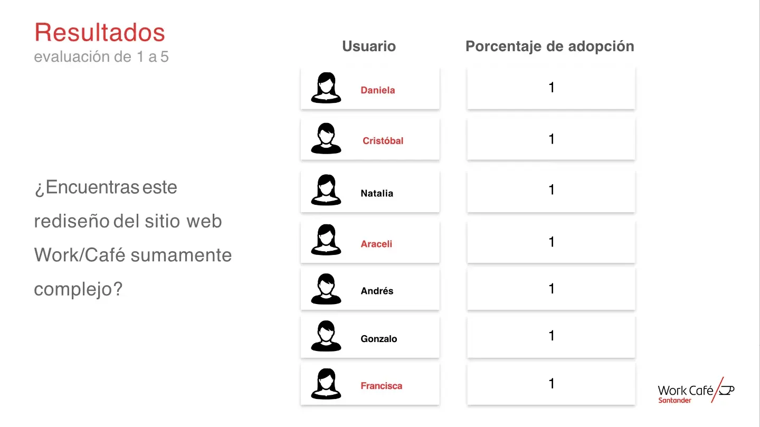The image size is (760, 427).
Task: Click the survey question about rediseño
Action: (x=133, y=238)
